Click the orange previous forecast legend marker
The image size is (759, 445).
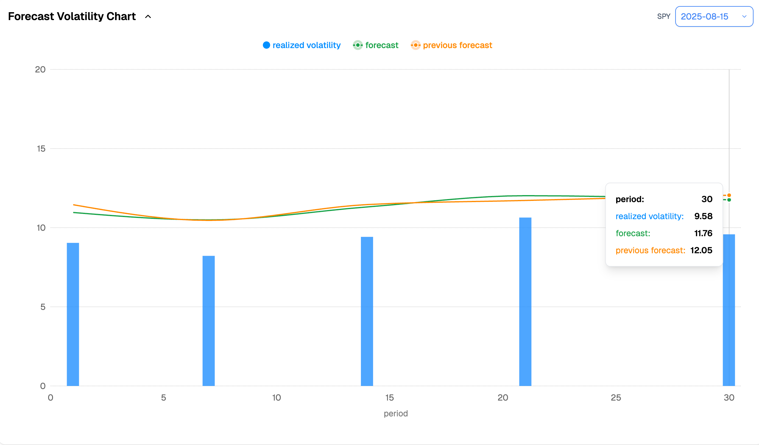(x=415, y=45)
